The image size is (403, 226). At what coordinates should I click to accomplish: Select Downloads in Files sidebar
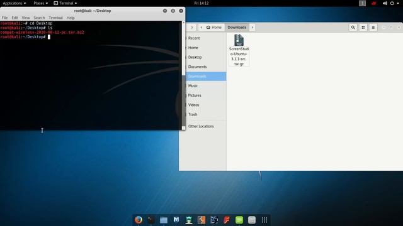click(x=205, y=77)
